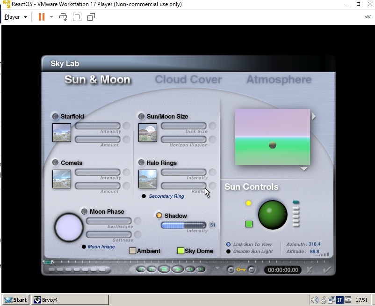
Task: Click the round Moon Phase preview disk
Action: click(69, 227)
